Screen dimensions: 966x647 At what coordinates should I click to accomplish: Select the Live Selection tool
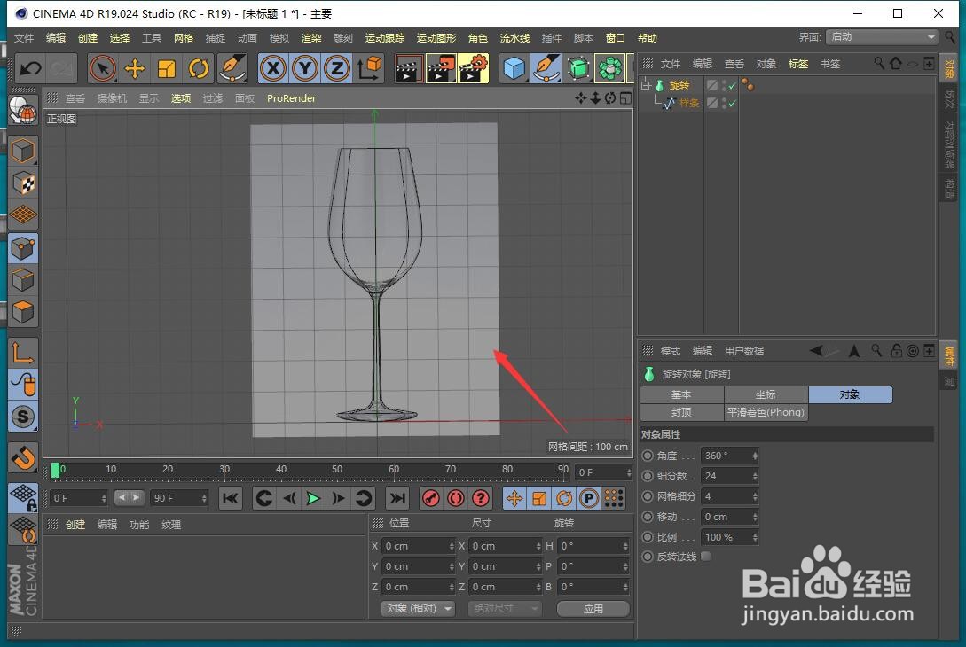(102, 68)
